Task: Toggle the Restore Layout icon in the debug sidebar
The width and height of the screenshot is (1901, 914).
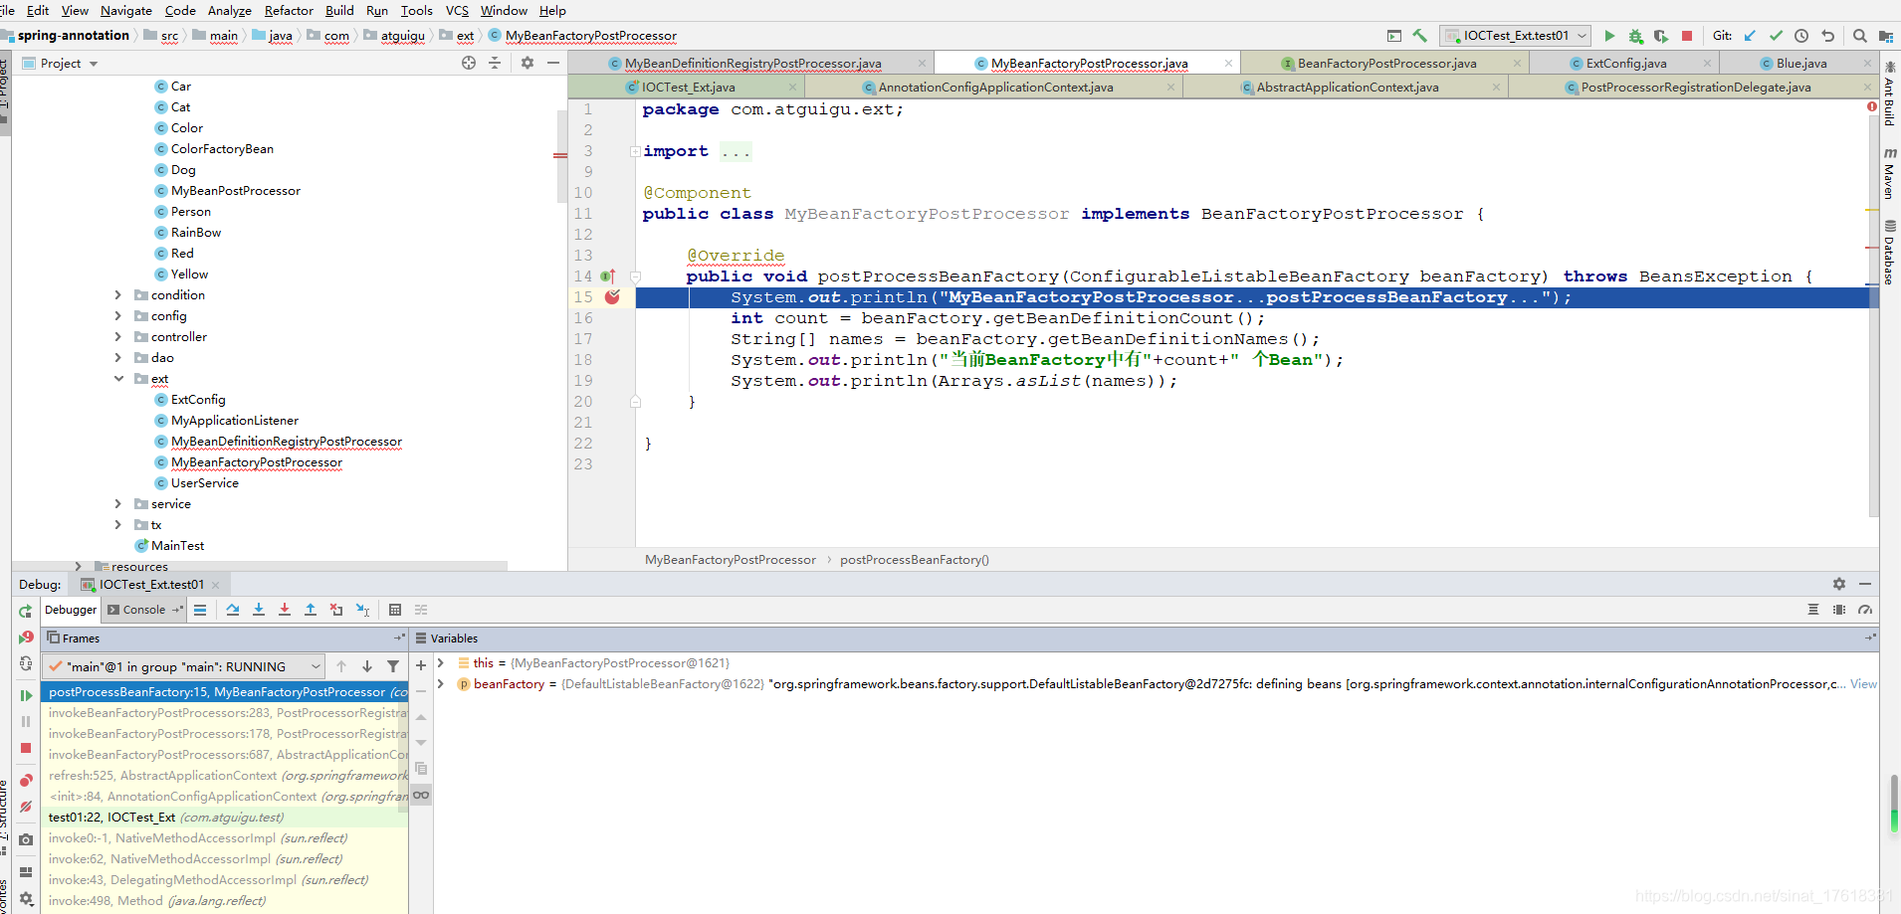Action: (x=26, y=872)
